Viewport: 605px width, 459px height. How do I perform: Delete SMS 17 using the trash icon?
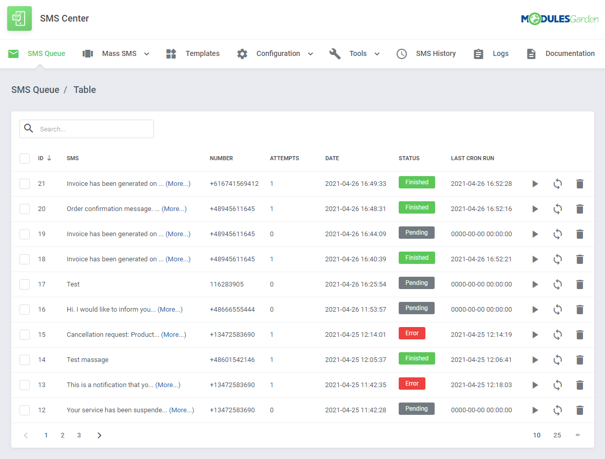tap(580, 284)
